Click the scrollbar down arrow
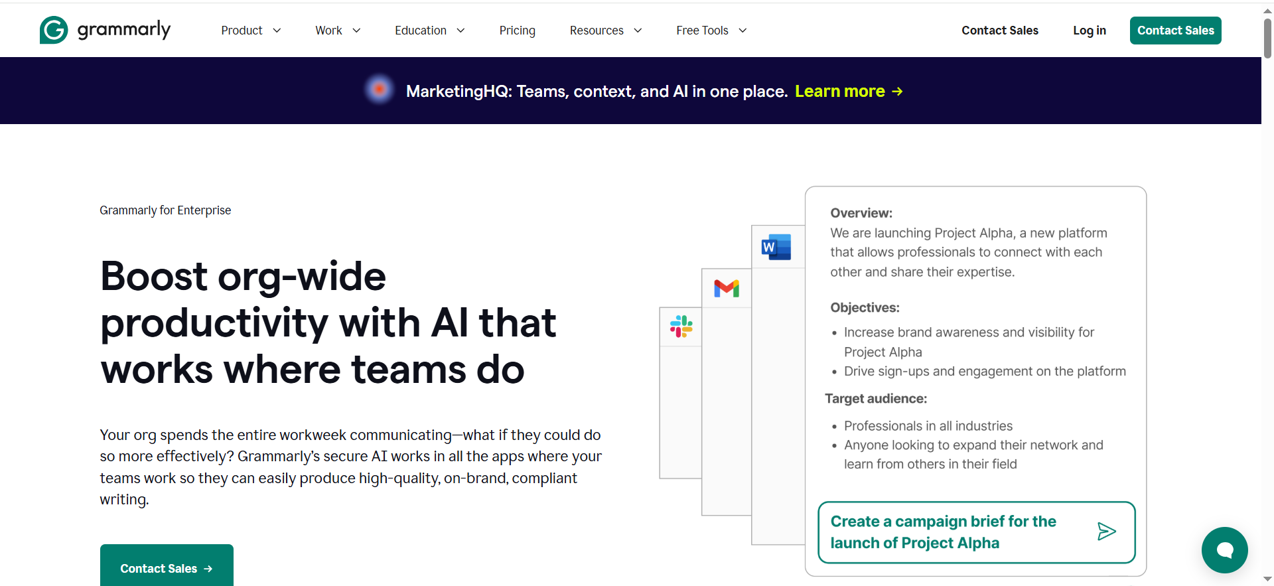This screenshot has width=1274, height=586. (1267, 579)
